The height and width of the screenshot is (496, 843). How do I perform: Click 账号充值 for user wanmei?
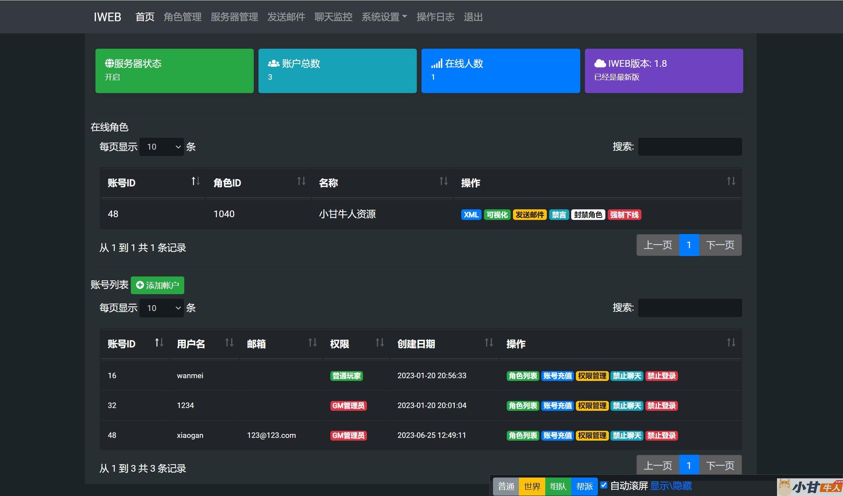tap(557, 376)
